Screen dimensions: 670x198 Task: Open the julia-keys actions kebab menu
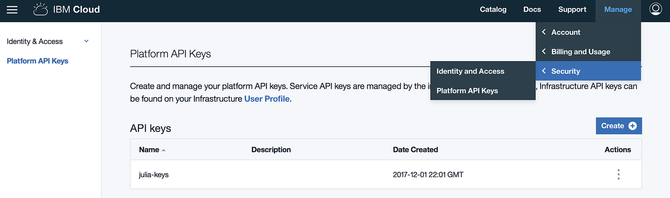[618, 175]
